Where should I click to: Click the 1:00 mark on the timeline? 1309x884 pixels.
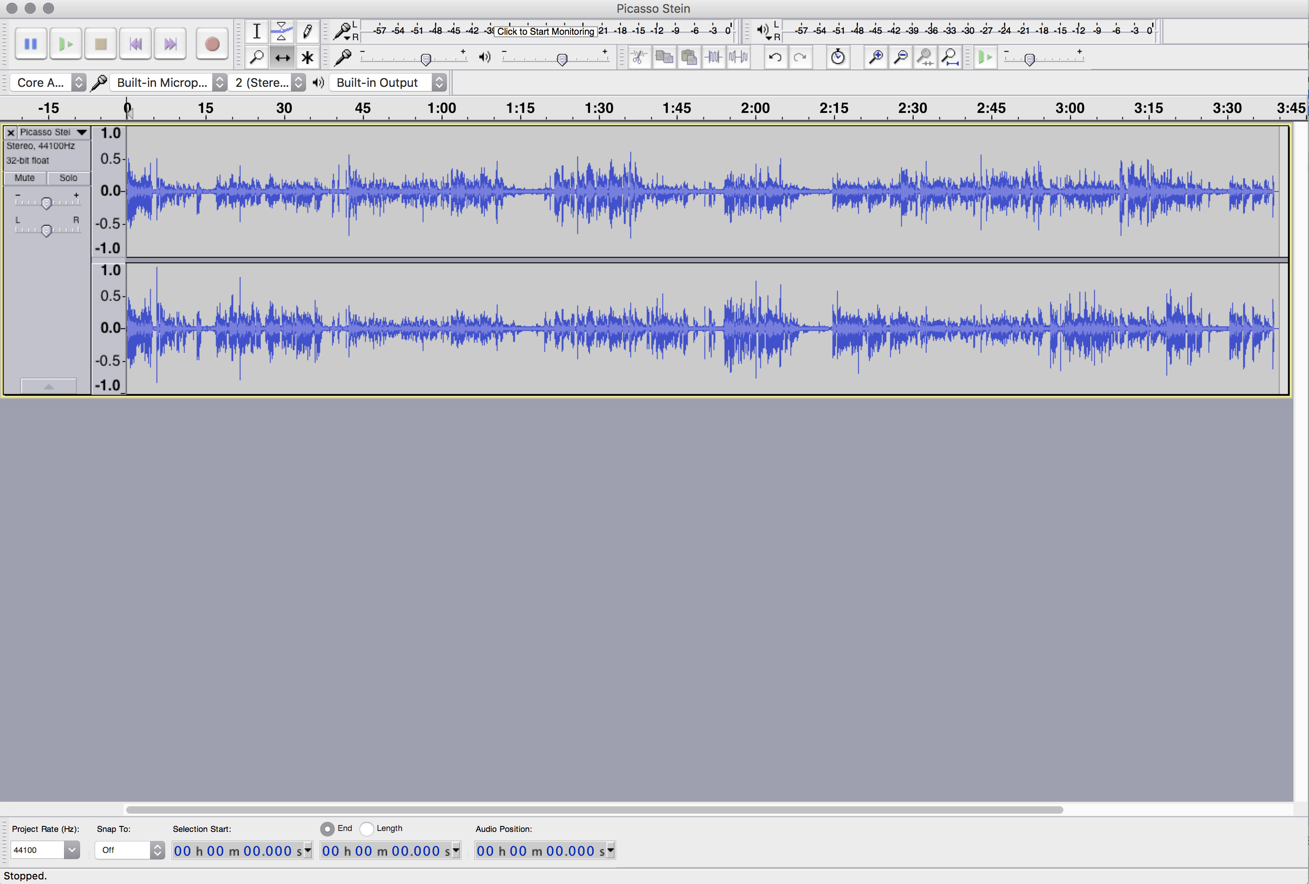[x=441, y=108]
